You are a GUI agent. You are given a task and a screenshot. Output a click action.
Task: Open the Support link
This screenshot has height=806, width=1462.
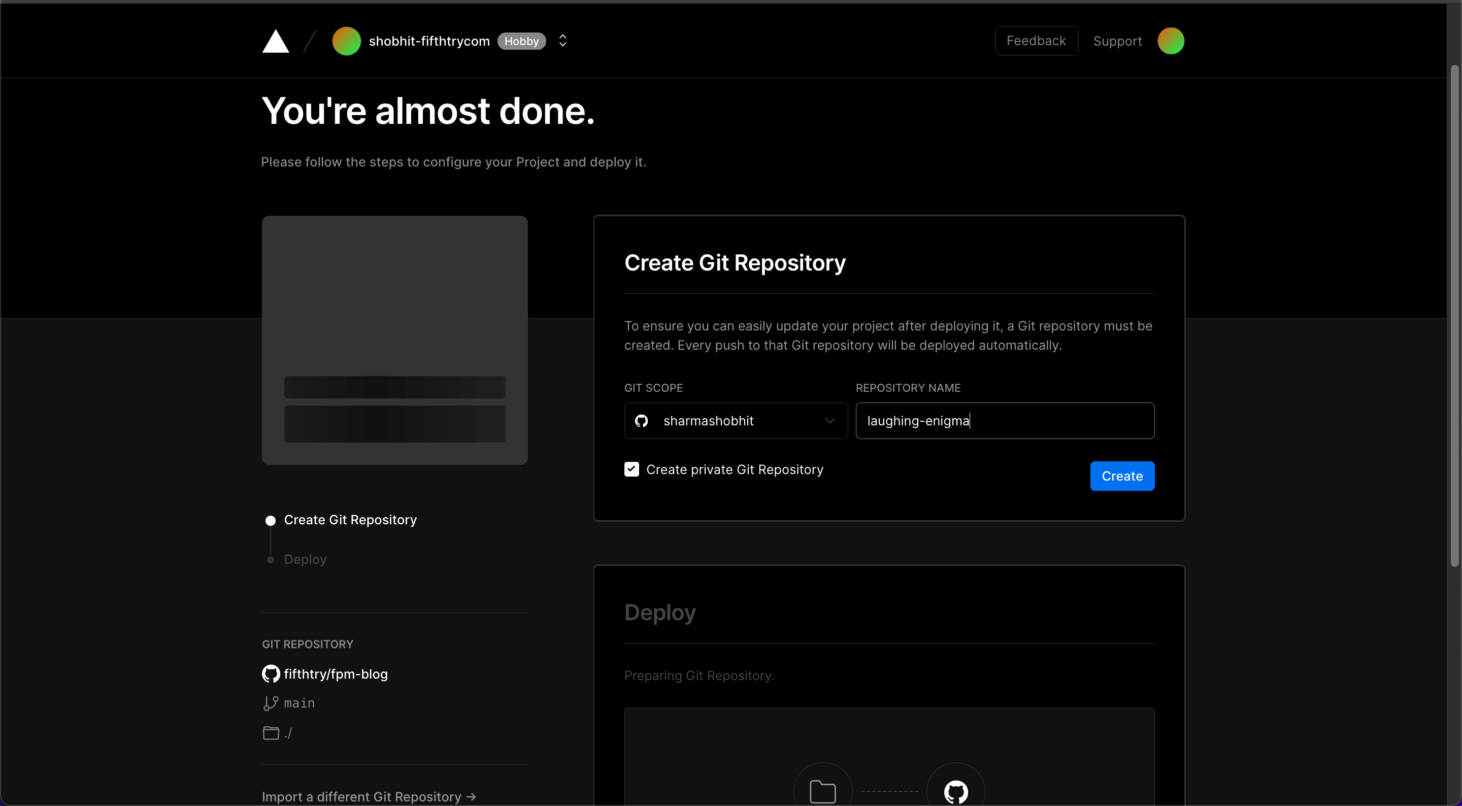click(1117, 41)
